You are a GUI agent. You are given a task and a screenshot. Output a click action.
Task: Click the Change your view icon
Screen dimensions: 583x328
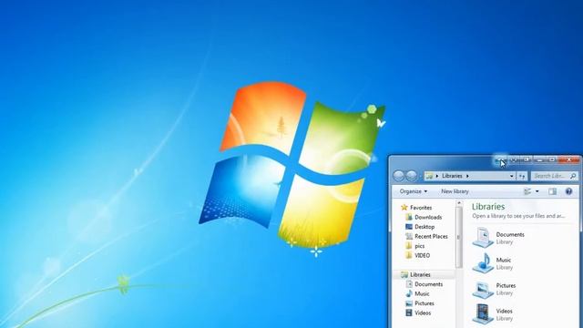pyautogui.click(x=527, y=191)
